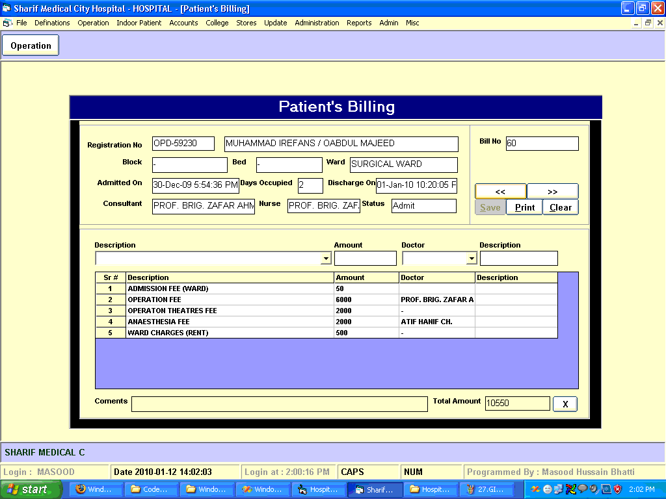The image size is (666, 499).
Task: Focus the Bill No field
Action: [x=542, y=144]
